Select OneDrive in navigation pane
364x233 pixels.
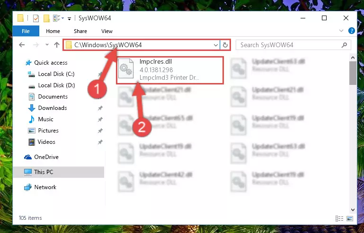pos(46,157)
